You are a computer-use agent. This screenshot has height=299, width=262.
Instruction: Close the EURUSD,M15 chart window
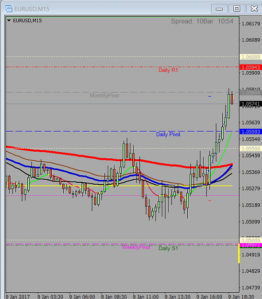point(254,9)
